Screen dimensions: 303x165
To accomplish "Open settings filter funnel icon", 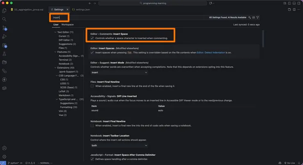I will pyautogui.click(x=258, y=18).
